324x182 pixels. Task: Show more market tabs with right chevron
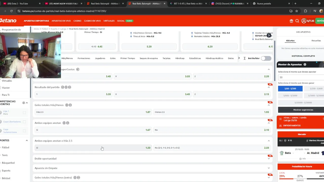[x=239, y=58]
